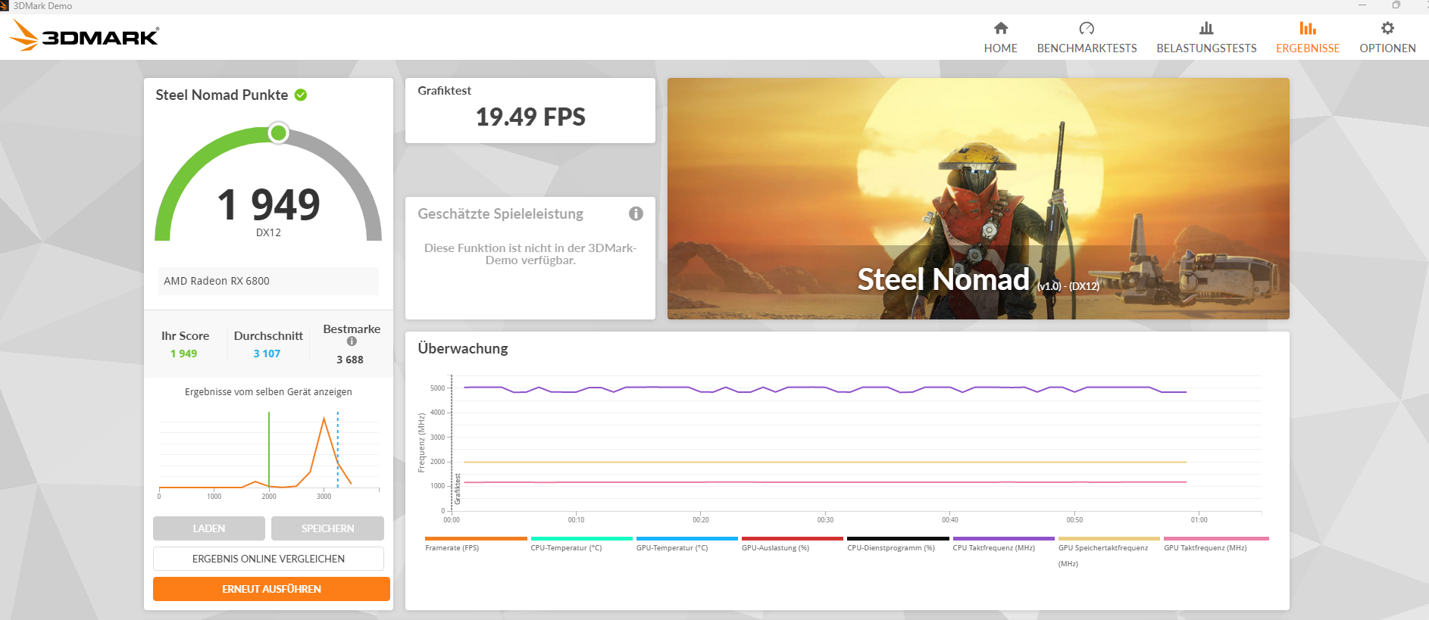Click the vertical Grafiktest chart marker
Screen dimensions: 1429x620
(x=458, y=489)
